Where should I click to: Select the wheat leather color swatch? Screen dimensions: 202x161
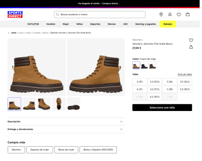tap(136, 66)
